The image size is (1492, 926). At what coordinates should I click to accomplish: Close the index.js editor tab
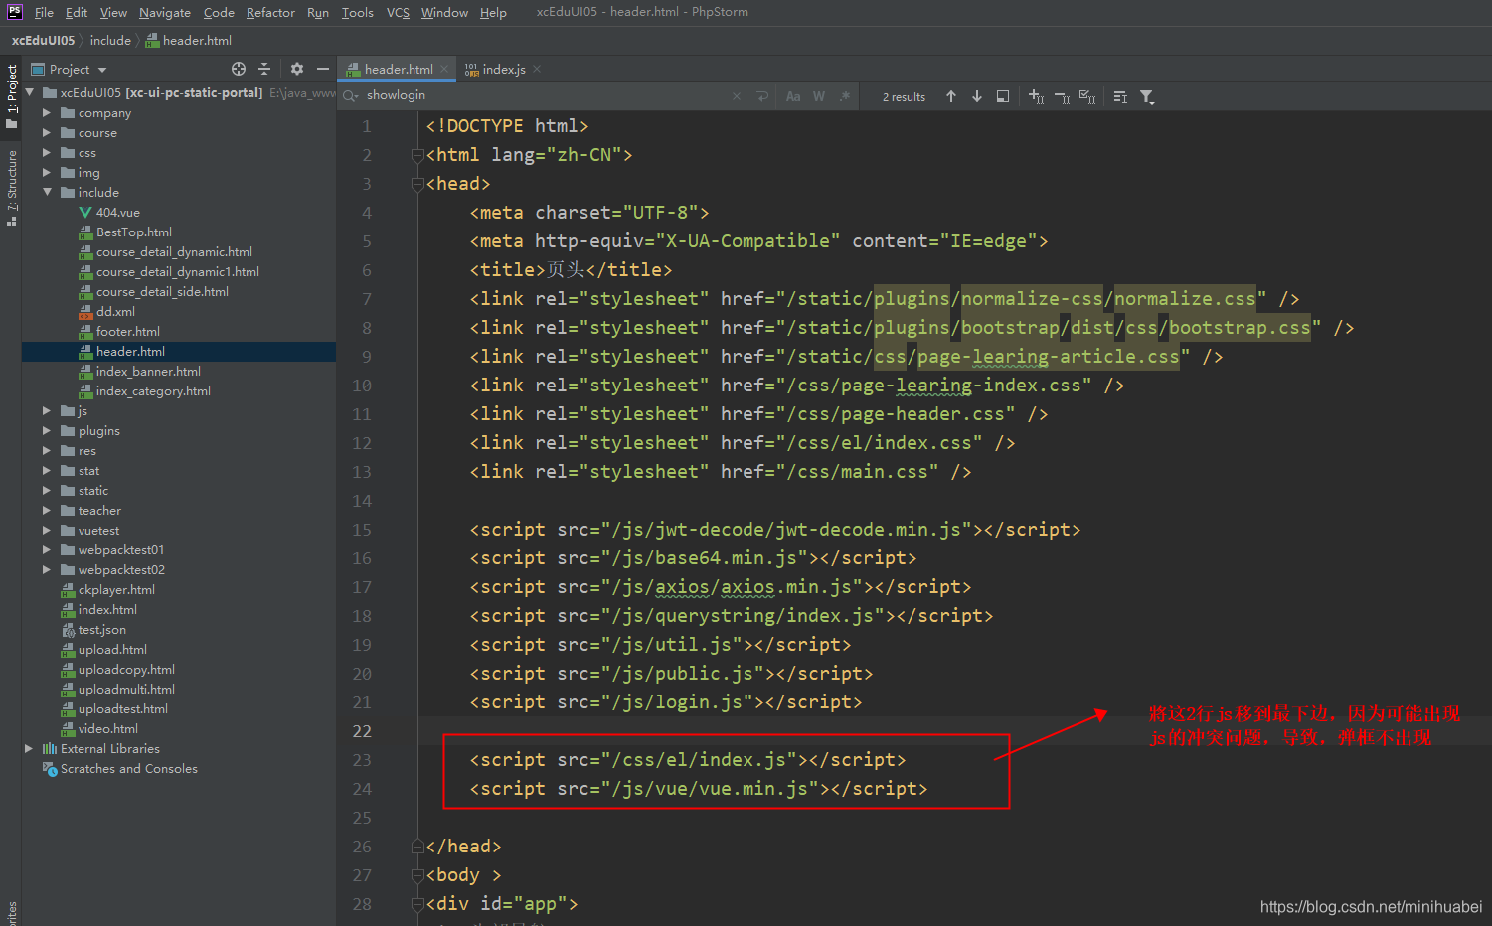coord(537,69)
